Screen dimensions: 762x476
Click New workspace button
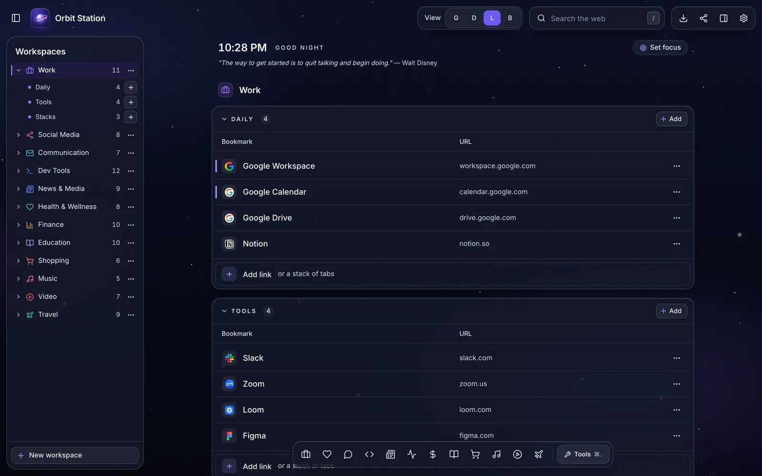point(75,455)
